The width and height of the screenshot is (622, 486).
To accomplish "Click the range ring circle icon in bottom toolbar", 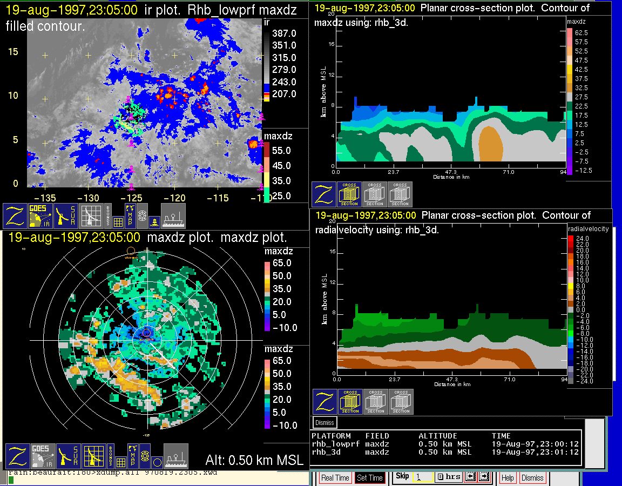I will [x=156, y=462].
